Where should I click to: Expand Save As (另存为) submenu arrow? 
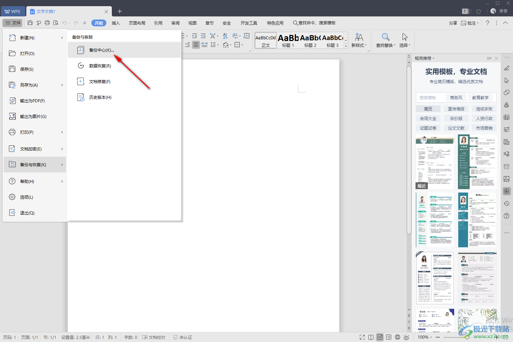(62, 85)
